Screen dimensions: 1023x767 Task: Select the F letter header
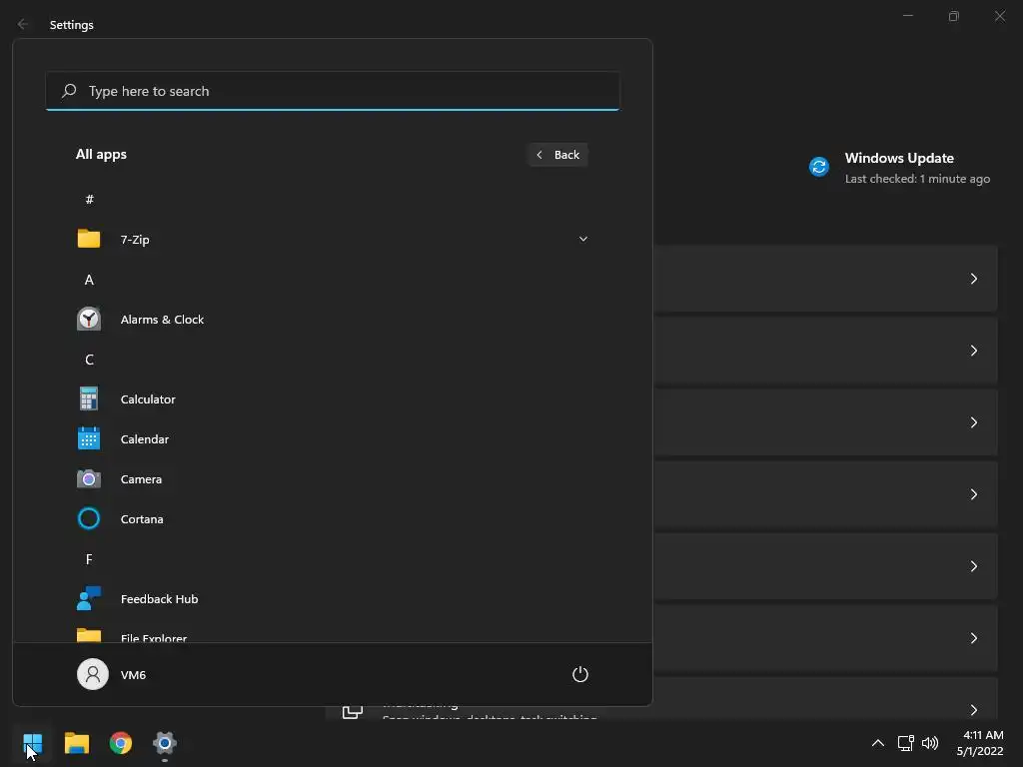89,559
